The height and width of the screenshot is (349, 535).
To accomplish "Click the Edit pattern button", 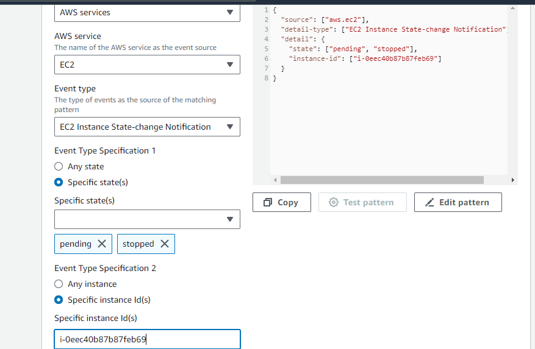I will point(458,202).
